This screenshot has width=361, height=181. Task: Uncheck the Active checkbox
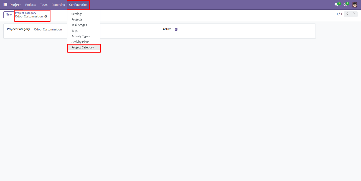click(x=176, y=29)
